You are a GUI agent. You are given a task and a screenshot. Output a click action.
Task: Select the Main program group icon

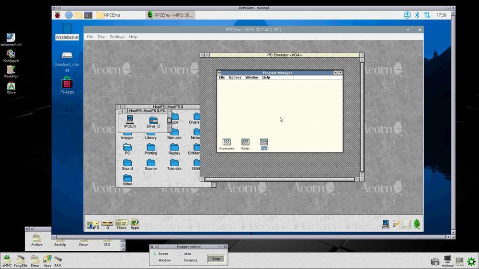(x=264, y=144)
